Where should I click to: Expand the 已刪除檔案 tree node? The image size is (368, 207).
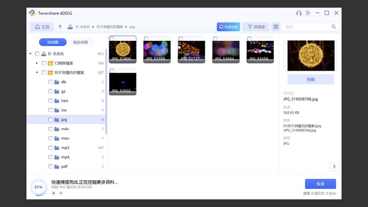37,63
